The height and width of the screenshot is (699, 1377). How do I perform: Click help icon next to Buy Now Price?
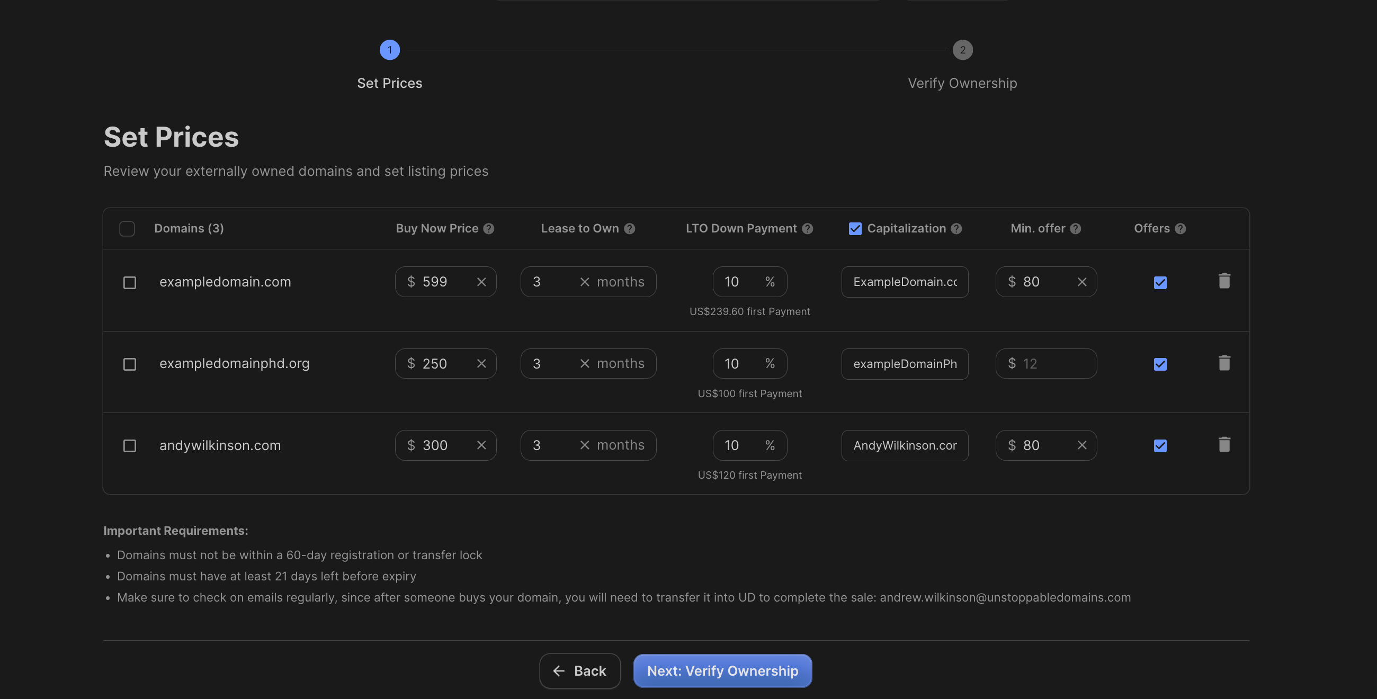tap(489, 229)
